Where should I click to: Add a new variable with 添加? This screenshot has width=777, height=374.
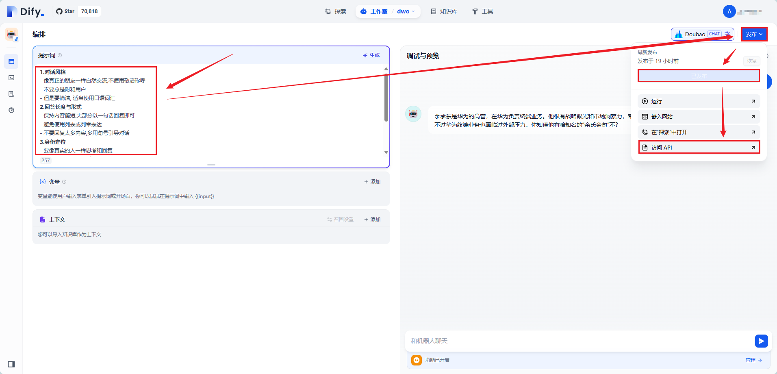point(372,182)
